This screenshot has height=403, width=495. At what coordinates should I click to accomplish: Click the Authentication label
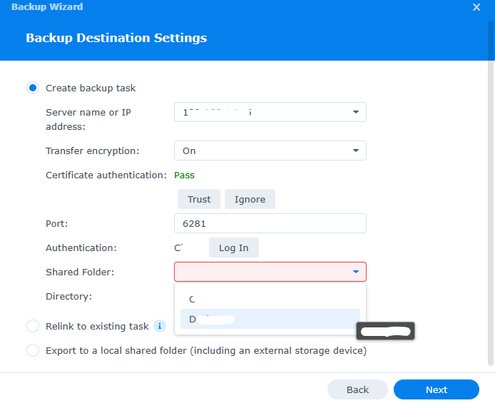click(81, 248)
